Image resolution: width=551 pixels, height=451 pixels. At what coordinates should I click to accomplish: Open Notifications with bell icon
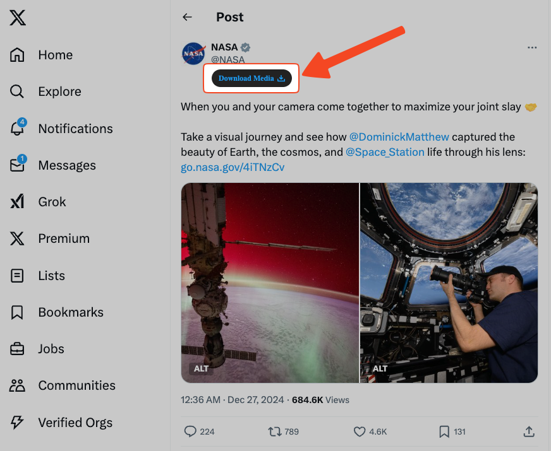point(18,128)
